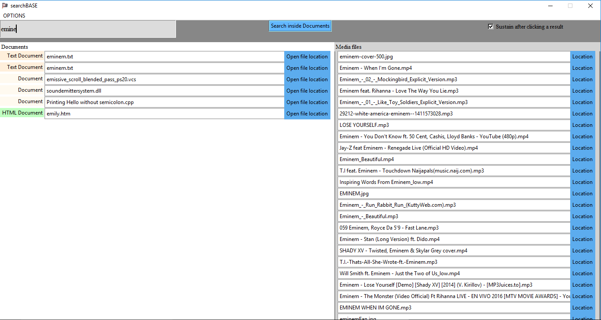Select Inspiring Words From Eminem_low.mp4 entry
This screenshot has height=320, width=601.
pyautogui.click(x=454, y=182)
